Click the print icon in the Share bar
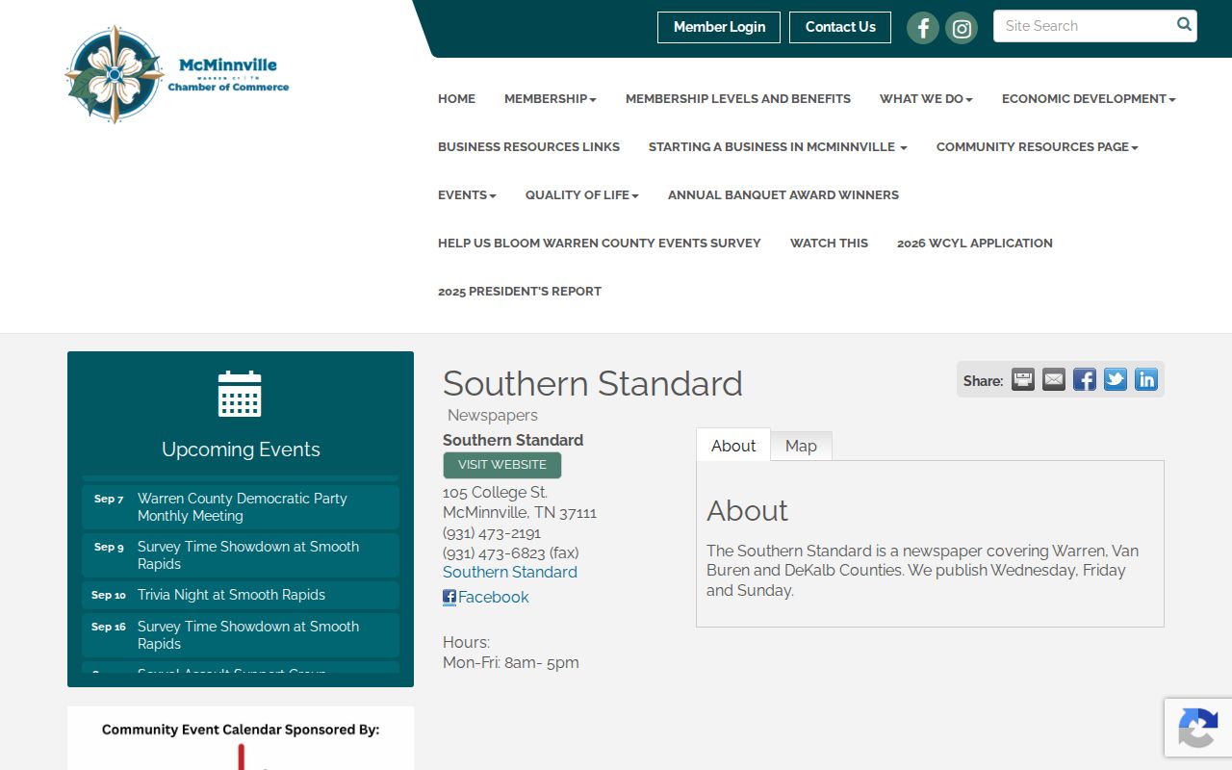Image resolution: width=1232 pixels, height=770 pixels. pyautogui.click(x=1023, y=379)
